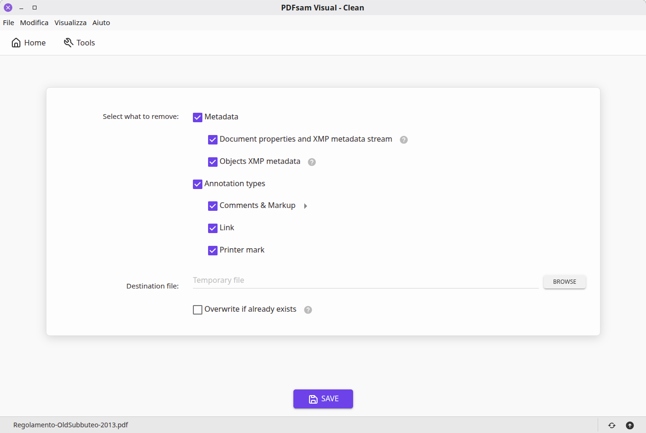Open the Modifica menu
The height and width of the screenshot is (433, 646).
pyautogui.click(x=34, y=23)
